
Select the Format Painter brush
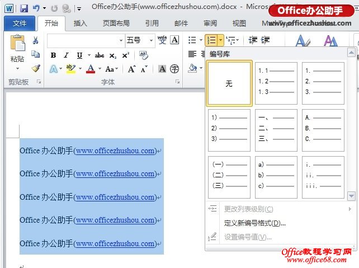pos(36,68)
